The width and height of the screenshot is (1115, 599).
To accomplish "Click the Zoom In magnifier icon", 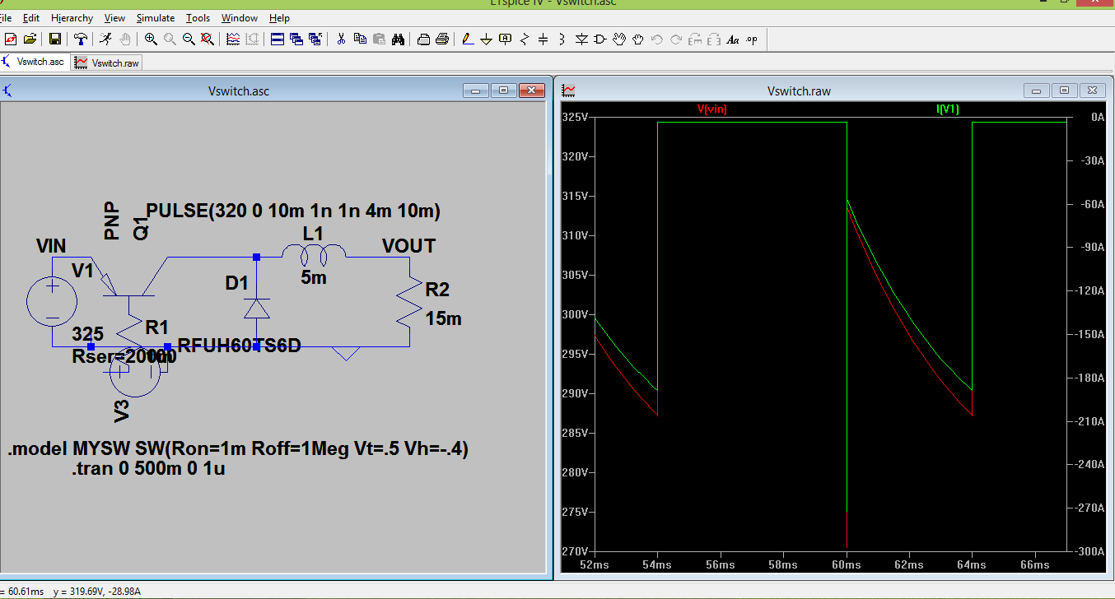I will point(151,39).
